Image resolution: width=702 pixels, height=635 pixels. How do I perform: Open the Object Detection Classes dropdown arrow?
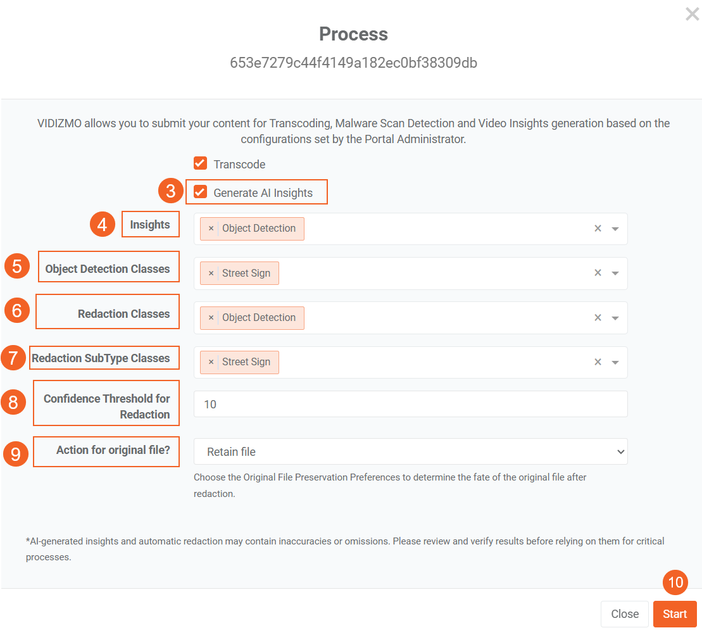[x=615, y=273]
